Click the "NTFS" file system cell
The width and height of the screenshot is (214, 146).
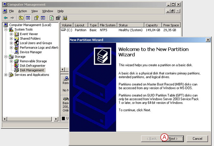coord(103,30)
